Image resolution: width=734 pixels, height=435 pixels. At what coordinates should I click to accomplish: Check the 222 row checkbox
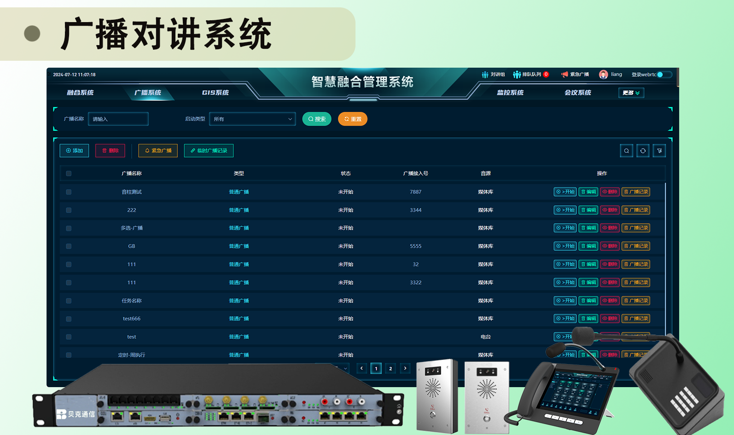[69, 210]
